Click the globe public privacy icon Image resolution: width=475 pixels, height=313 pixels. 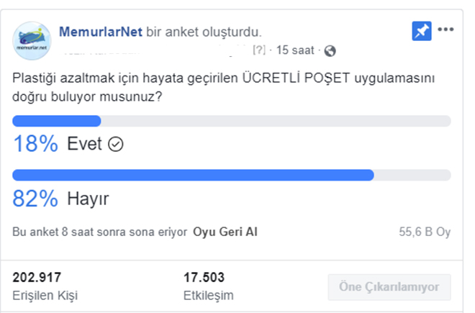tap(330, 50)
